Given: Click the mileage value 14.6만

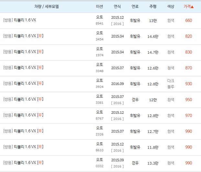Looking at the screenshot, I should pyautogui.click(x=153, y=37).
